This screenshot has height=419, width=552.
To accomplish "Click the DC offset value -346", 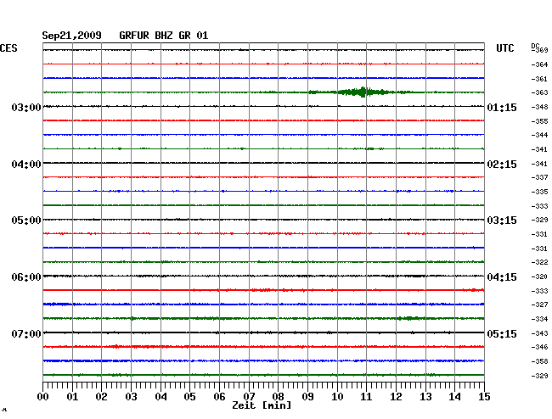I will tap(539, 347).
